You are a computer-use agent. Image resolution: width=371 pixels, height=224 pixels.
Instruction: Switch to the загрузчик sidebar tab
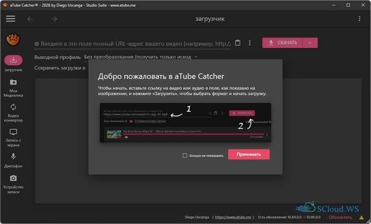click(x=13, y=64)
